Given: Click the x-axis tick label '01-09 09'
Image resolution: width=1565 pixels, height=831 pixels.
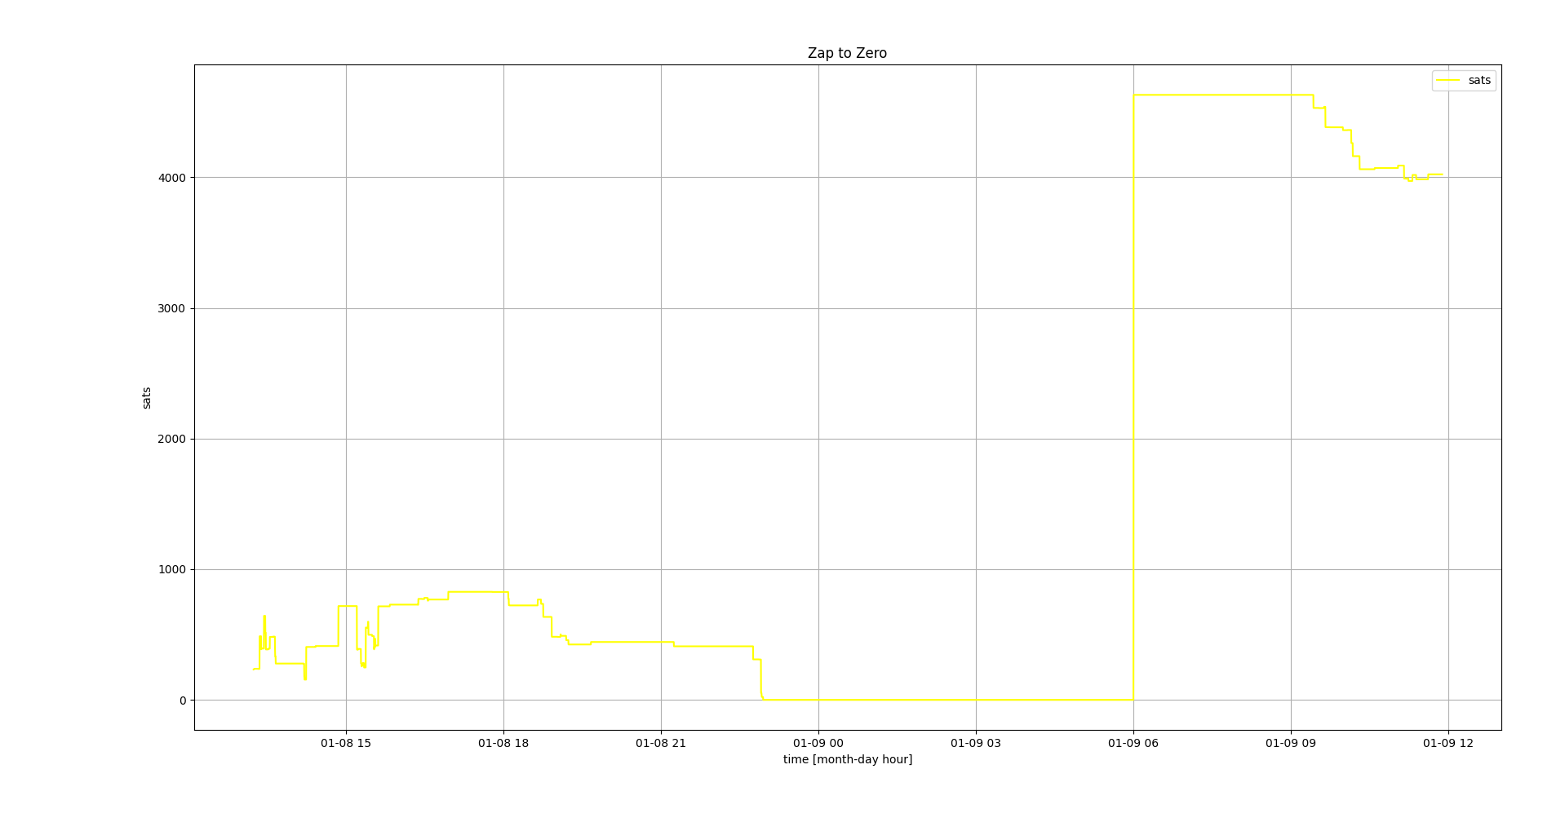Looking at the screenshot, I should click(x=1291, y=743).
